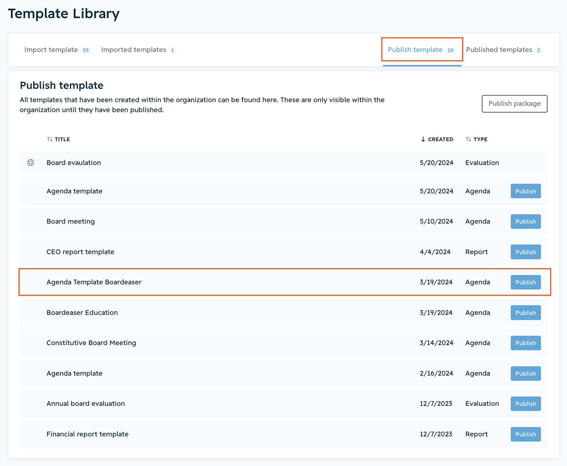Image resolution: width=567 pixels, height=466 pixels.
Task: Publish the Annual board evaluation template
Action: [x=526, y=404]
